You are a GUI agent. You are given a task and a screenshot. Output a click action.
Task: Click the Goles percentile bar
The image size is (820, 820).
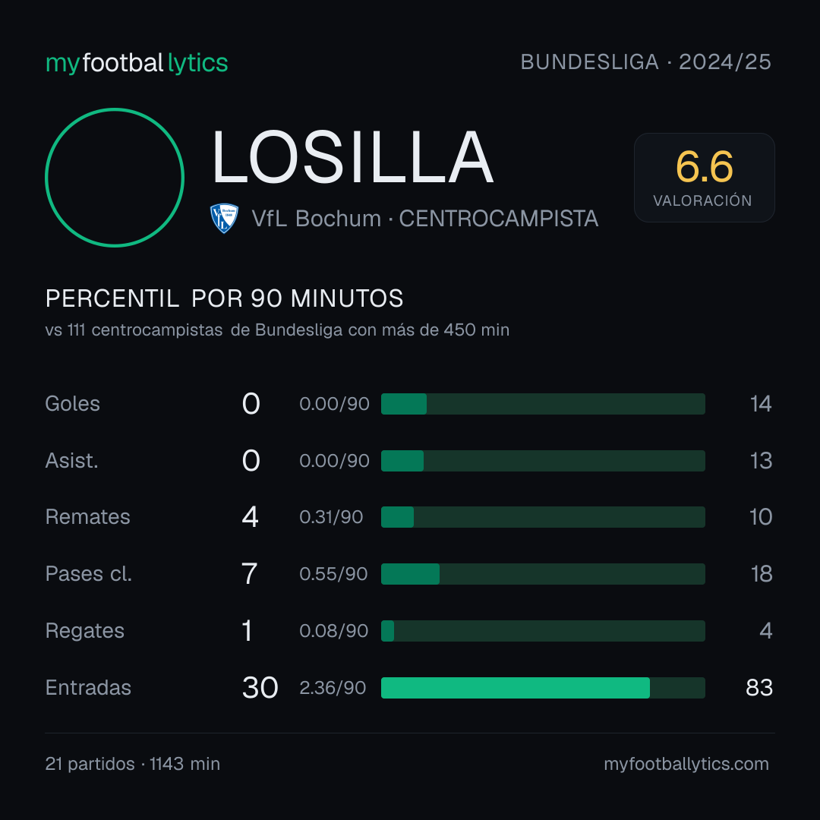point(543,404)
